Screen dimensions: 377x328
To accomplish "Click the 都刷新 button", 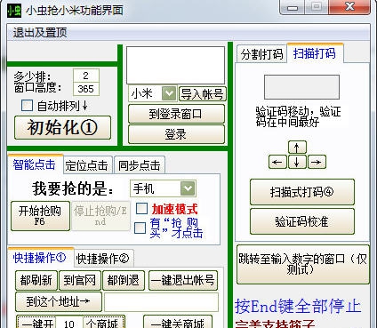I will tap(36, 280).
